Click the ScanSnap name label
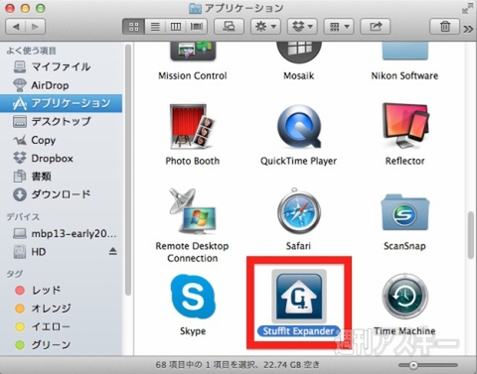The width and height of the screenshot is (477, 374). coord(404,246)
